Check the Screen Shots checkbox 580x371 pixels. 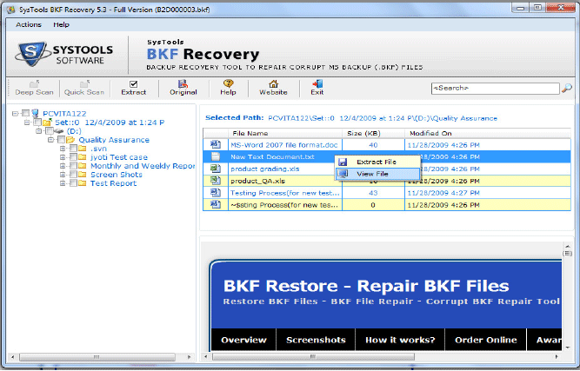(x=73, y=175)
